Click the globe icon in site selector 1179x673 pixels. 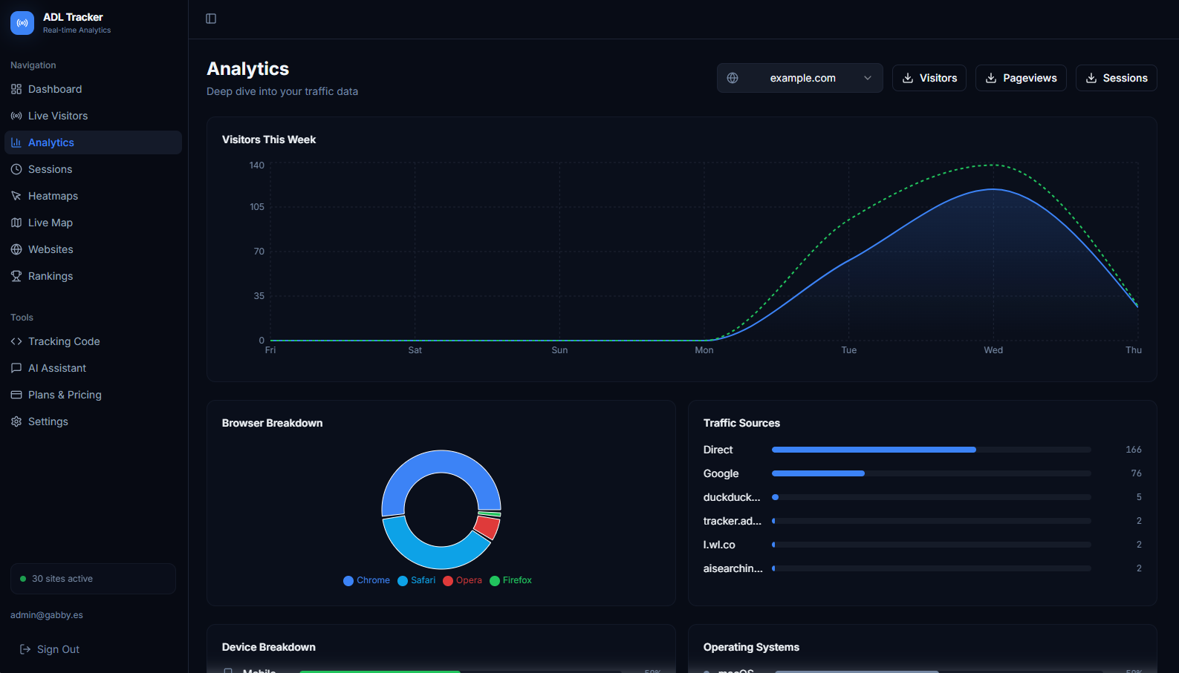click(733, 78)
